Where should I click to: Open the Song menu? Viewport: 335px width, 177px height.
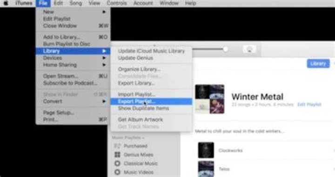coord(76,3)
